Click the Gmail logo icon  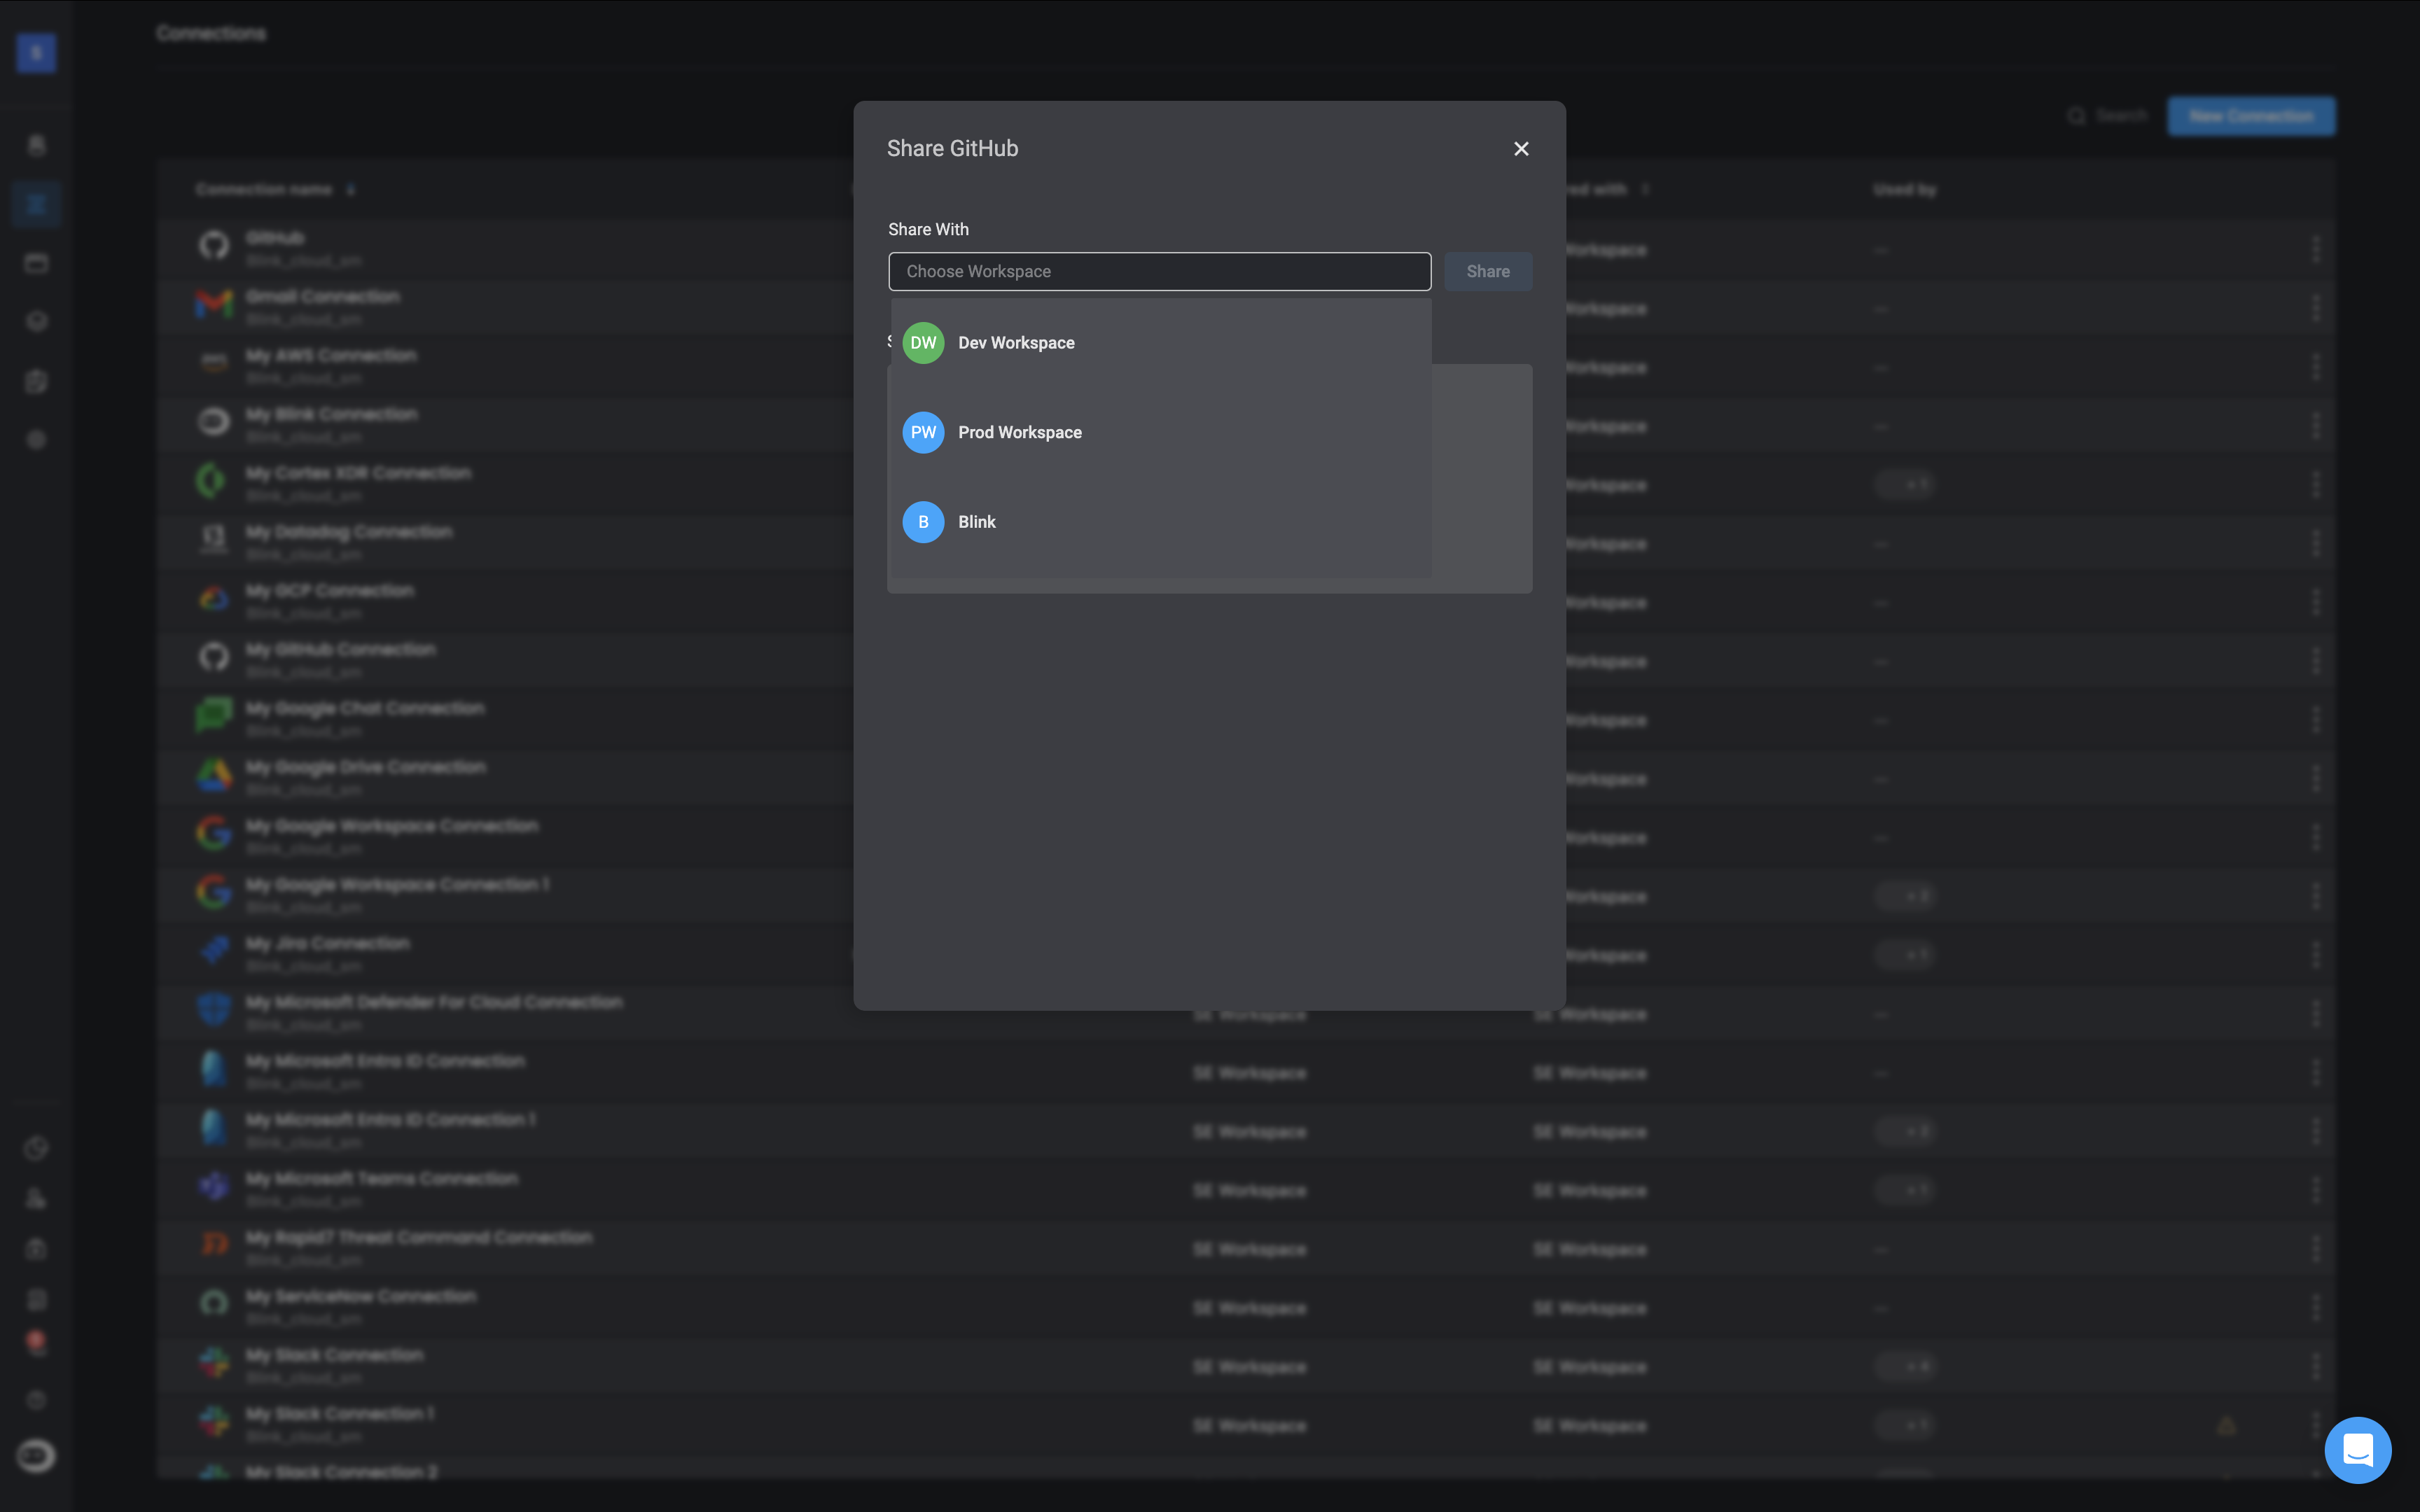coord(214,303)
